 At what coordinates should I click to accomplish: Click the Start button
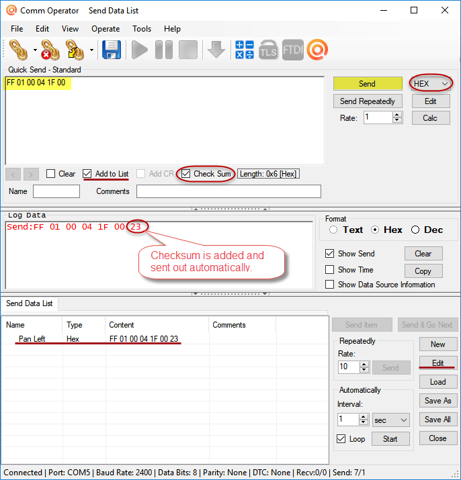[x=390, y=439]
